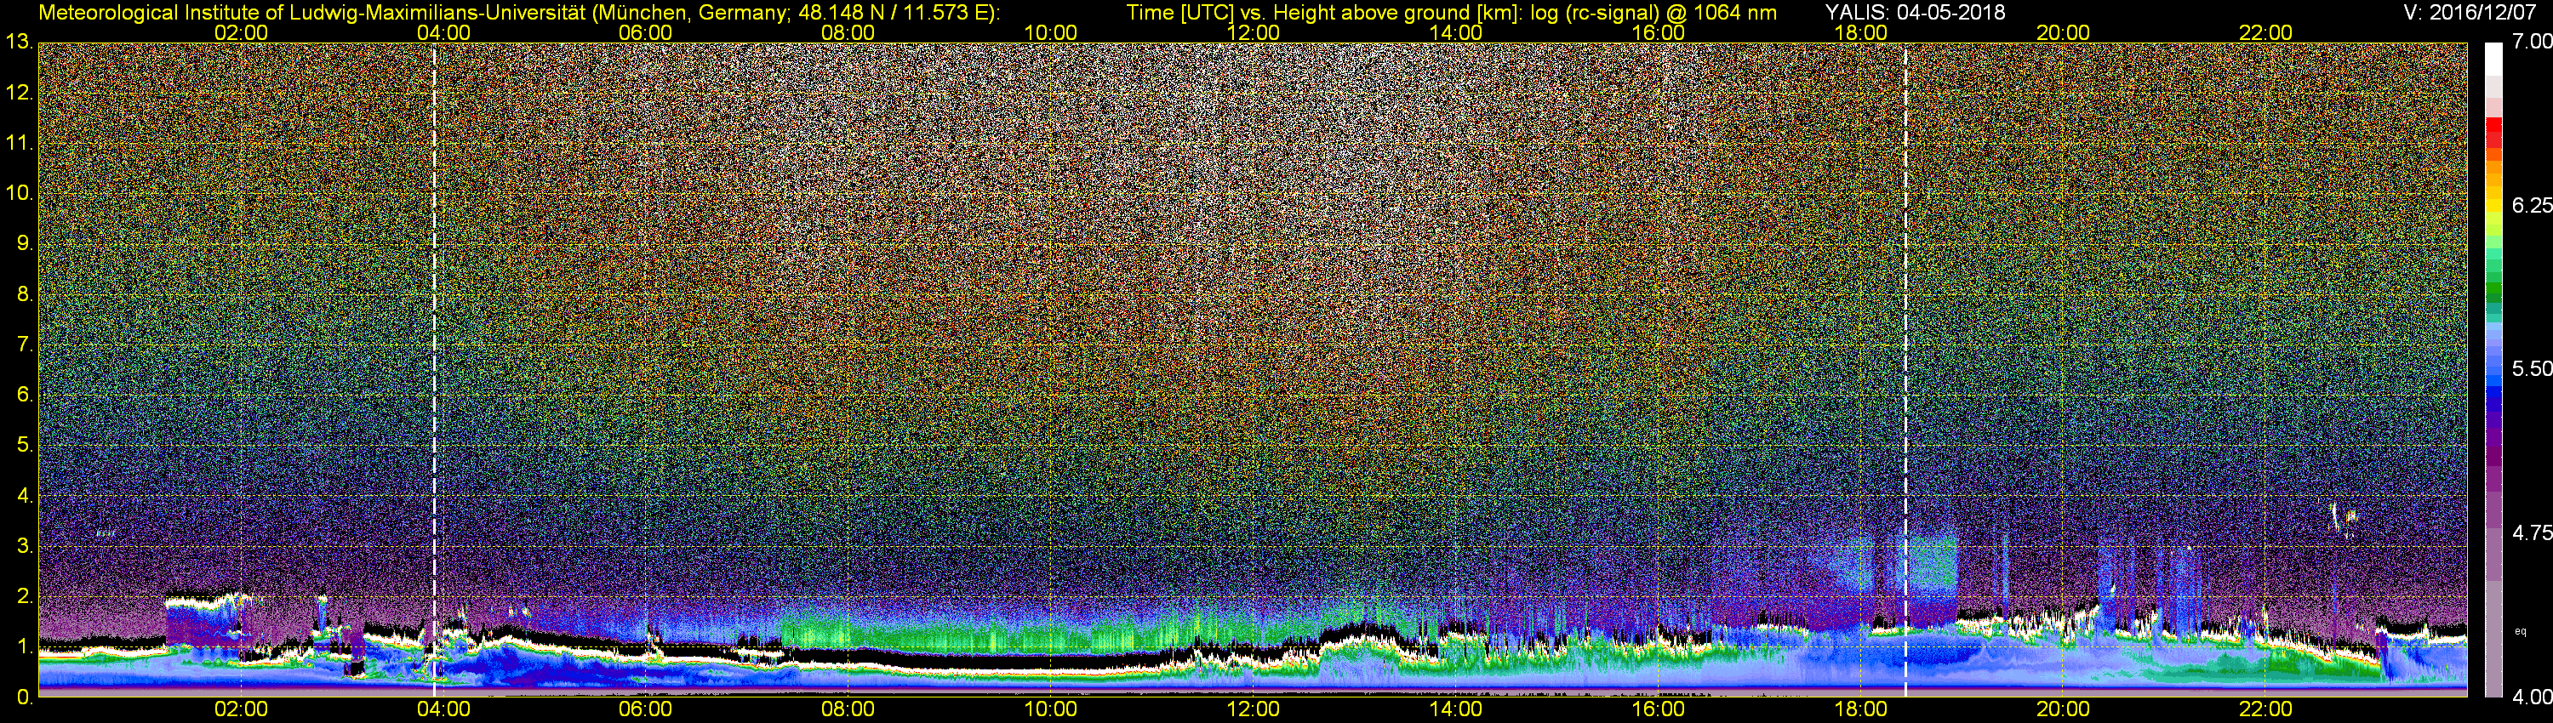Pick the white band atop the color scale
Image resolution: width=2553 pixels, height=723 pixels.
[x=2494, y=61]
